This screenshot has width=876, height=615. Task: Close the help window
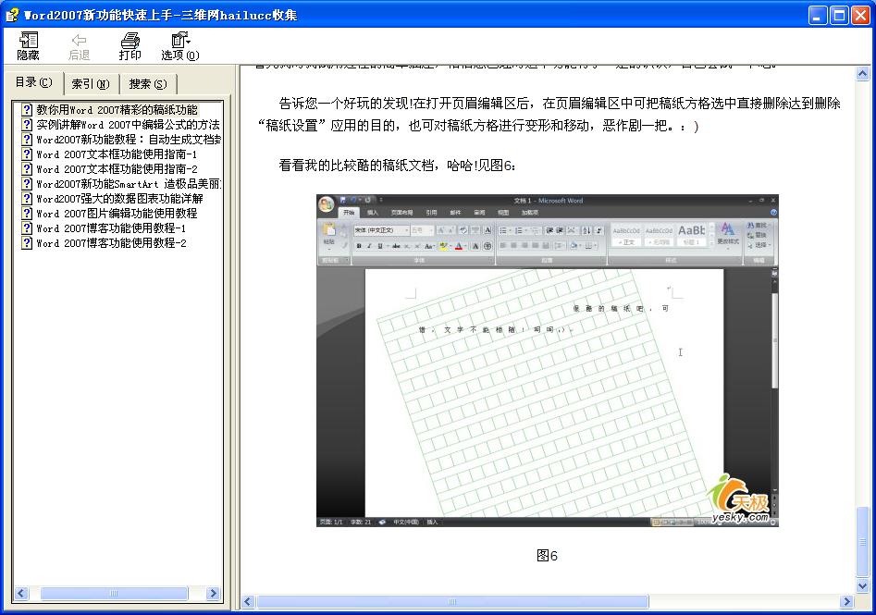tap(860, 15)
